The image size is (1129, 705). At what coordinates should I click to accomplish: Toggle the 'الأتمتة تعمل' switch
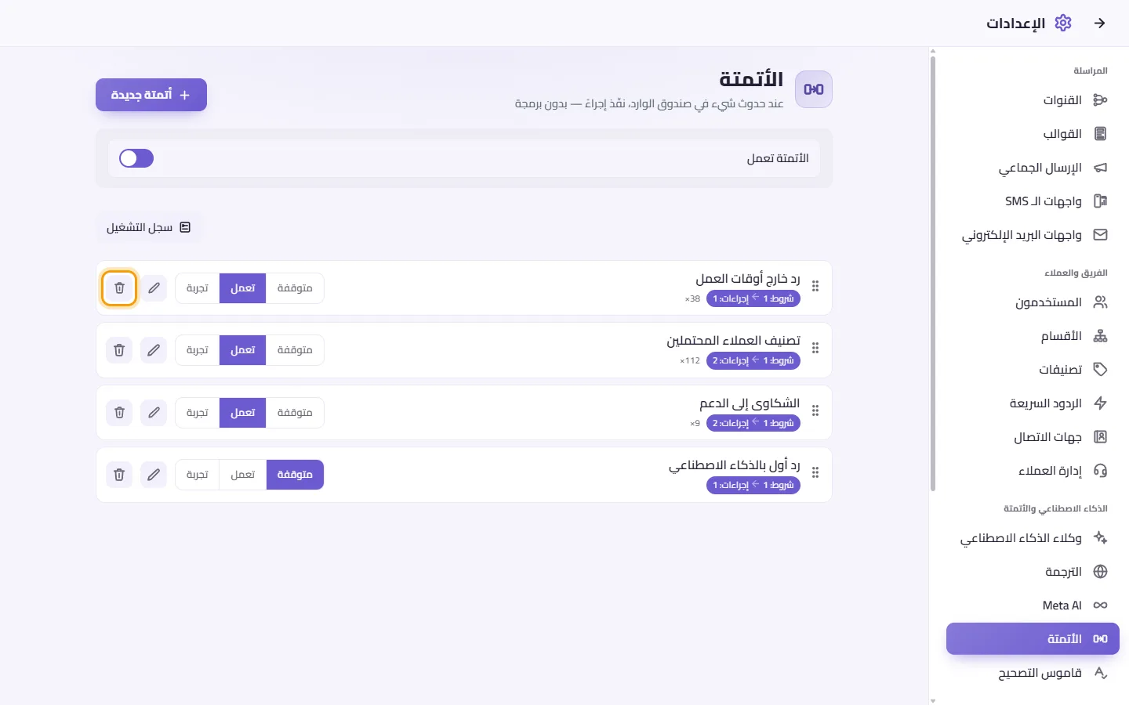coord(136,158)
